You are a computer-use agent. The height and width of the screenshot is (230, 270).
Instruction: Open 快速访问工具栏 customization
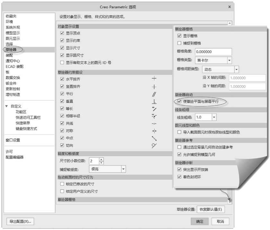click(x=28, y=117)
